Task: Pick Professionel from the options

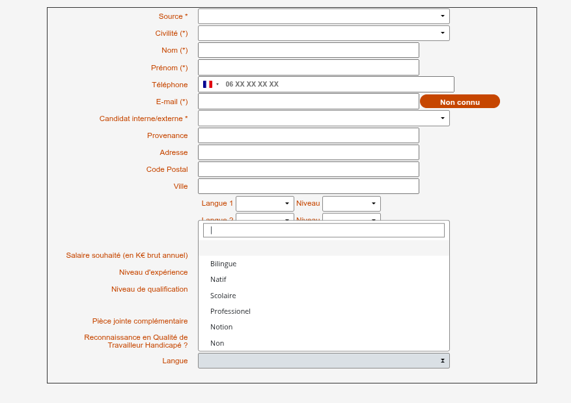Action: (230, 311)
